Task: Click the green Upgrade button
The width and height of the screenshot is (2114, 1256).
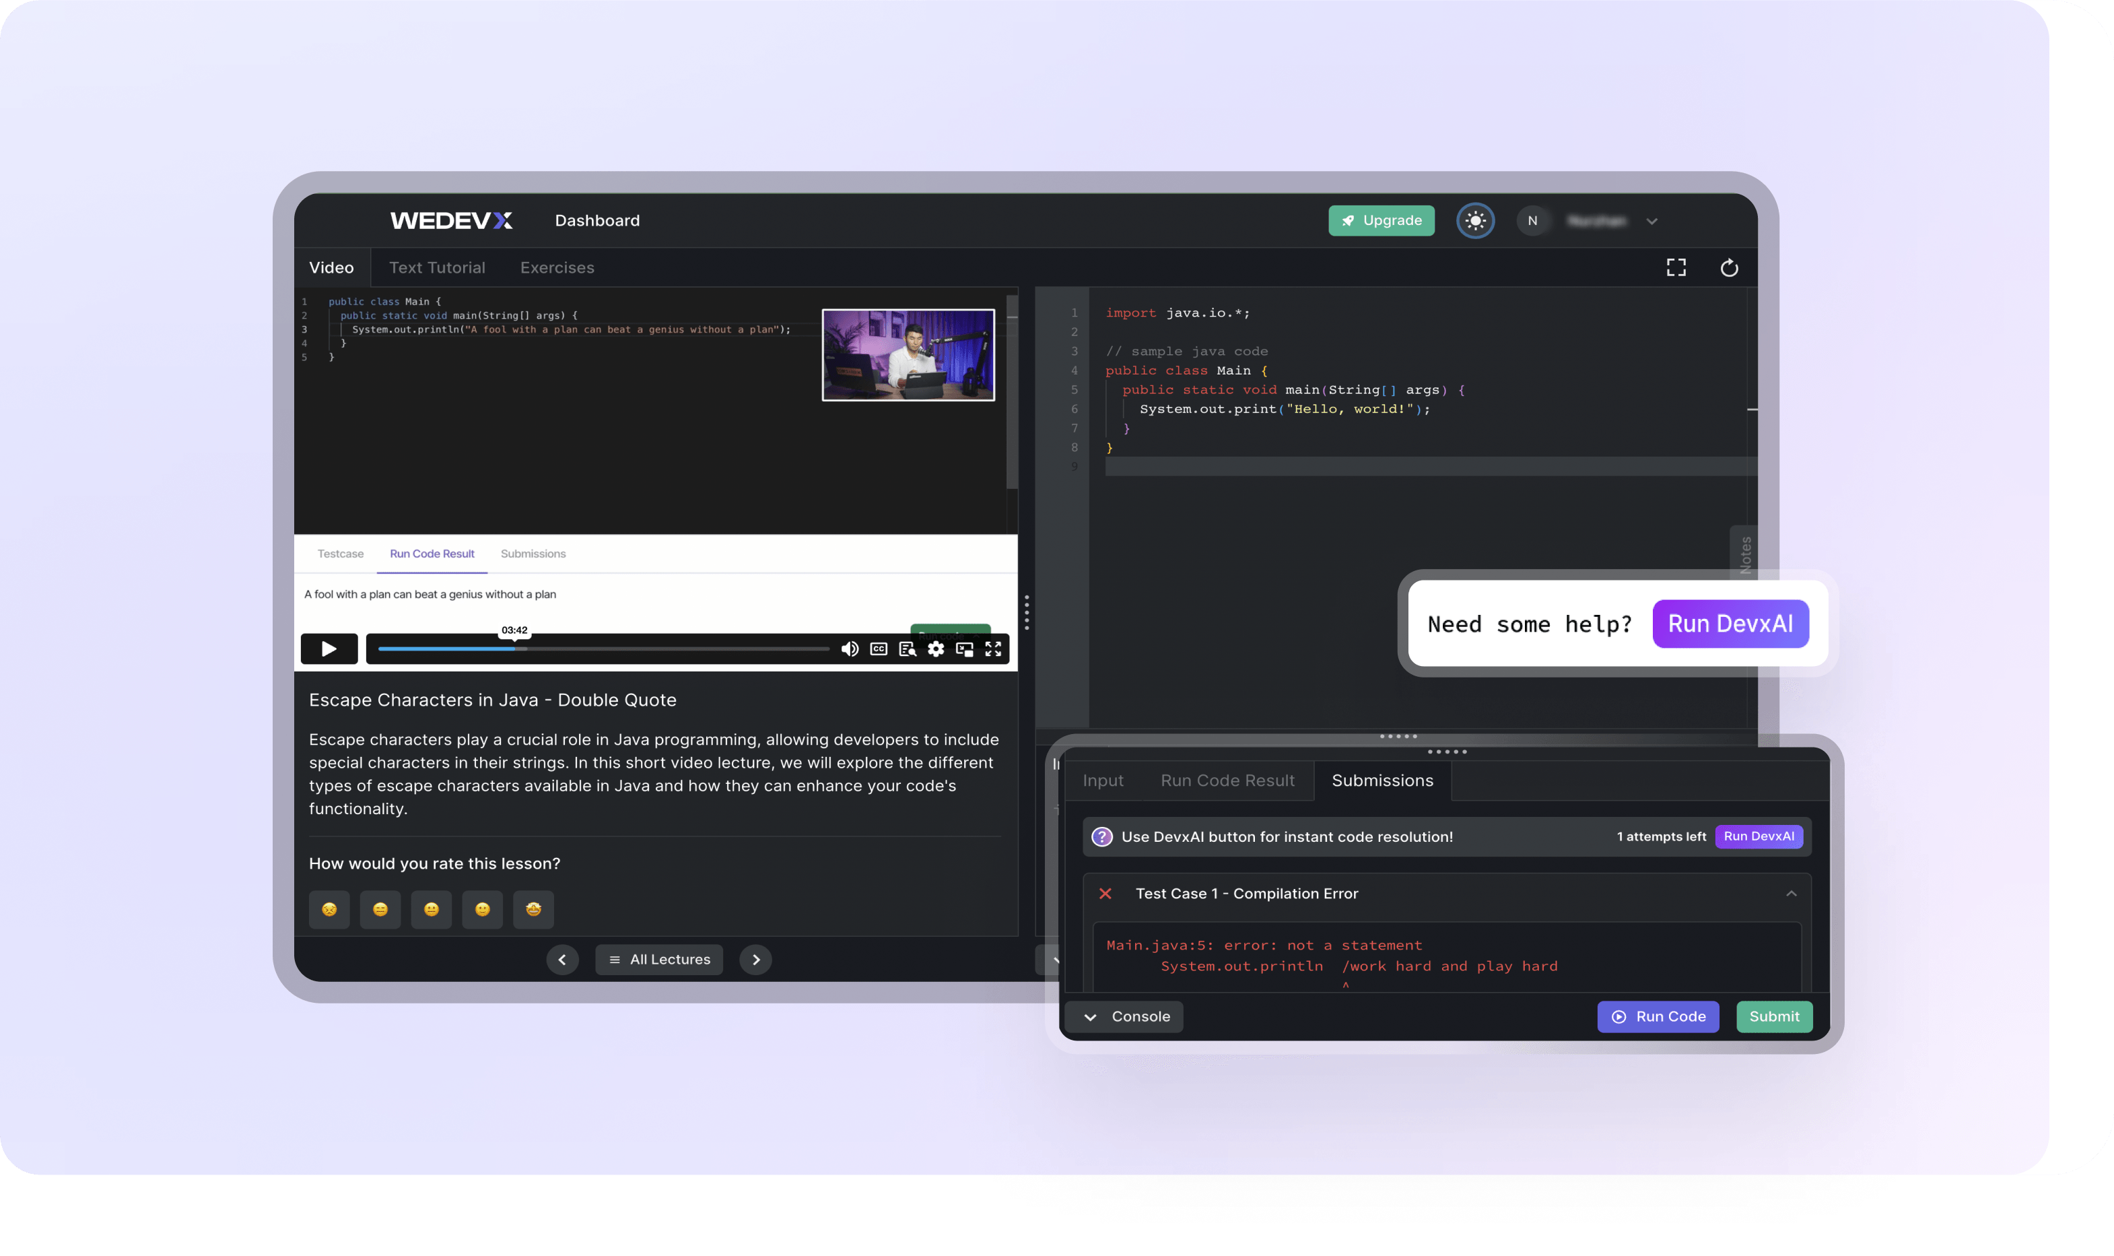Action: pos(1381,221)
